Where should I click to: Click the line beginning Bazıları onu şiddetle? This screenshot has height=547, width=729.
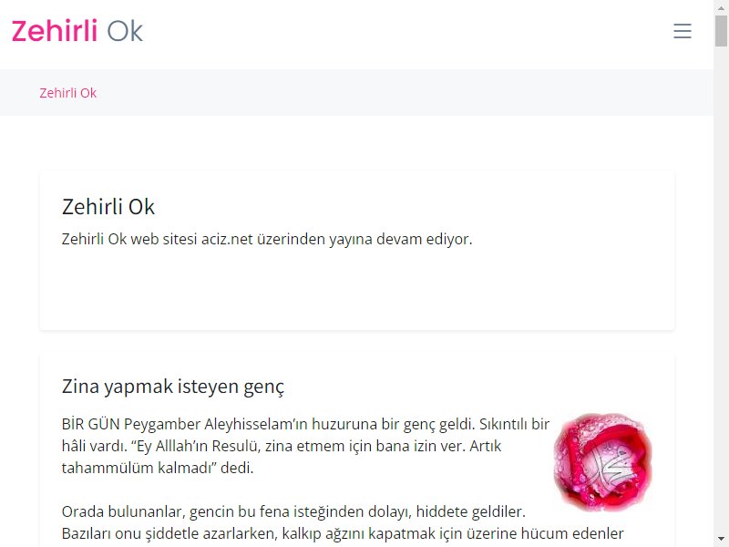point(343,533)
